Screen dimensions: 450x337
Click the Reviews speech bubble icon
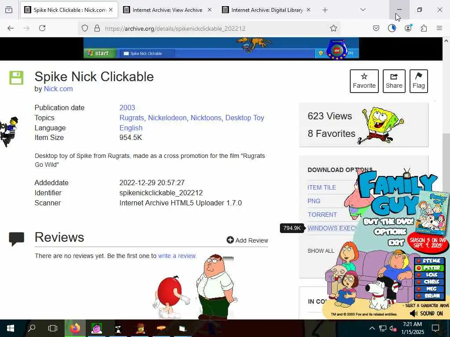16,239
